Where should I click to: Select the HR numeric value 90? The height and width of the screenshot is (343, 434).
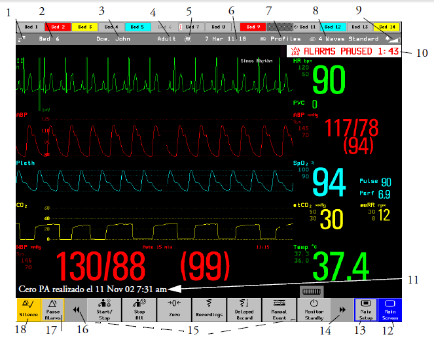tap(329, 80)
